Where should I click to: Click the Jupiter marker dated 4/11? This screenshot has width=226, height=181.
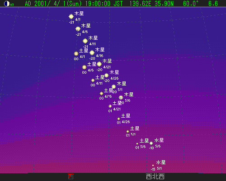click(x=85, y=41)
